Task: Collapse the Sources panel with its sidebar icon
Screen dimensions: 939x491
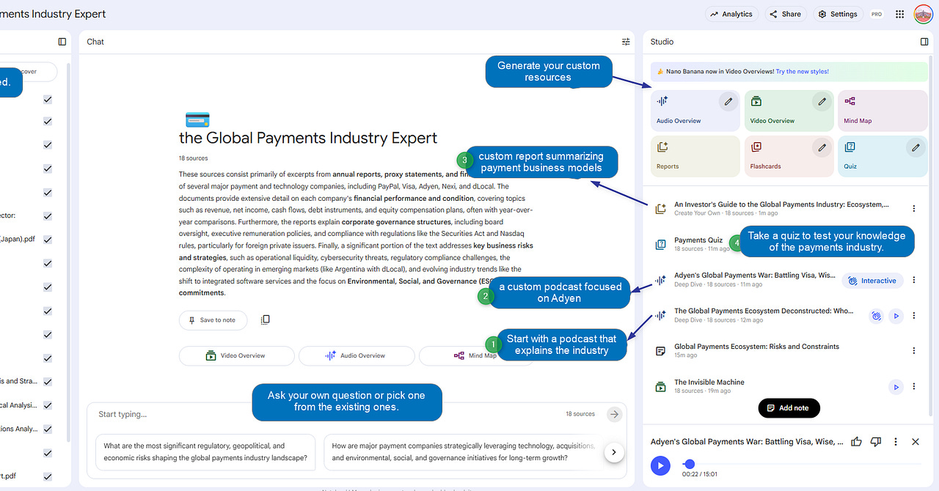Action: [x=62, y=42]
